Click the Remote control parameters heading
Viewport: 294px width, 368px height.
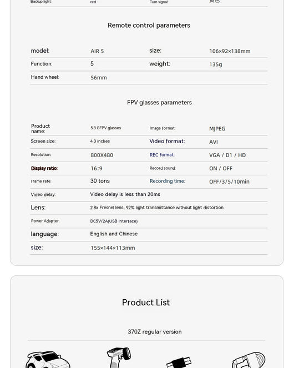(x=149, y=26)
